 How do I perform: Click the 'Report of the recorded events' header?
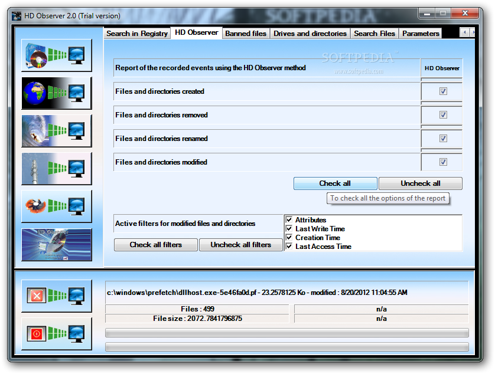(x=210, y=68)
